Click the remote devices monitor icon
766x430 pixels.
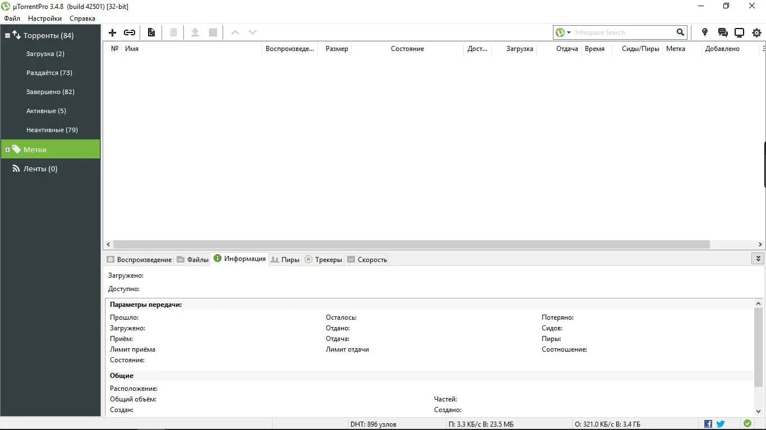point(739,32)
